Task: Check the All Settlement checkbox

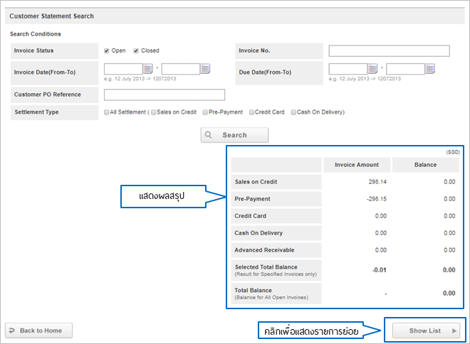Action: pos(107,112)
